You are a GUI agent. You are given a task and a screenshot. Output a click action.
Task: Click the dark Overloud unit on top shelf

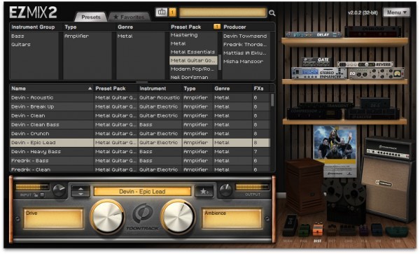(372, 31)
